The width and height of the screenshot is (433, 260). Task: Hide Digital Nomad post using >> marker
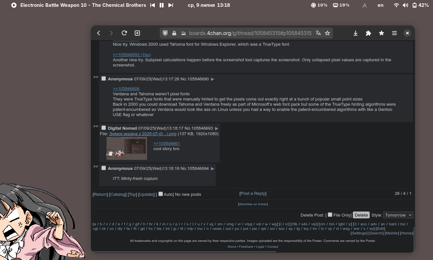pyautogui.click(x=96, y=126)
